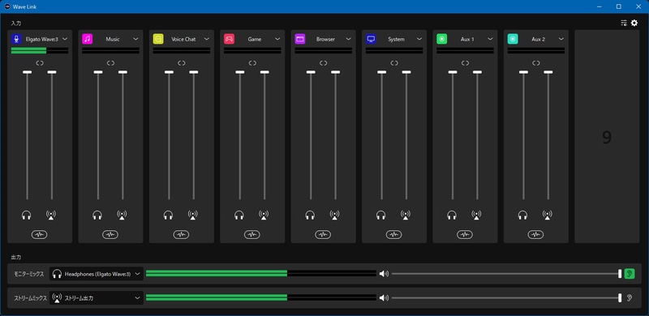Expand the Game channel dropdown arrow

(277, 39)
